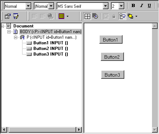This screenshot has width=159, height=134.
Task: Click the greyed absolute position frame icon
Action: [106, 17]
